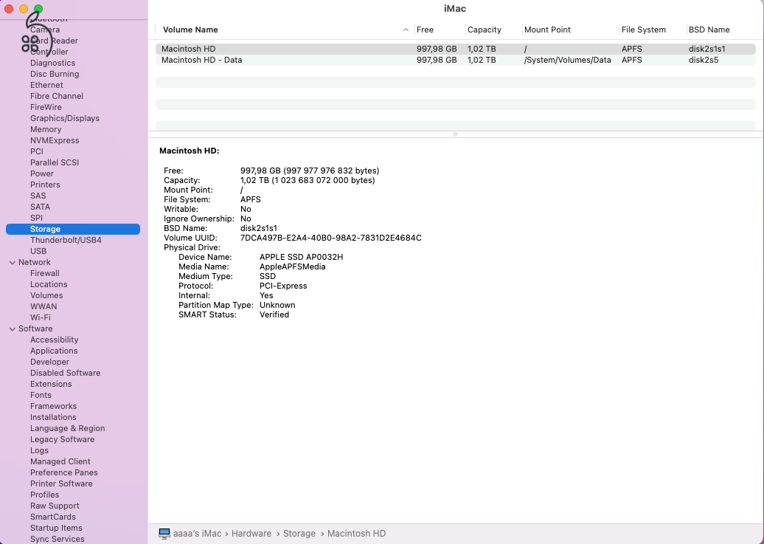
Task: Open Firewall under Network
Action: point(45,273)
